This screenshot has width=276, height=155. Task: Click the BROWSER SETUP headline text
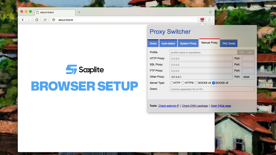(x=85, y=86)
